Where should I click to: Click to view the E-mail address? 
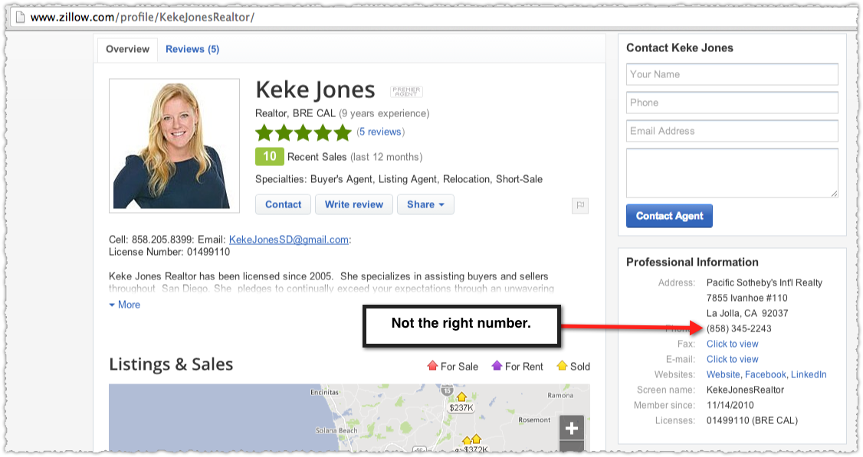pyautogui.click(x=733, y=360)
